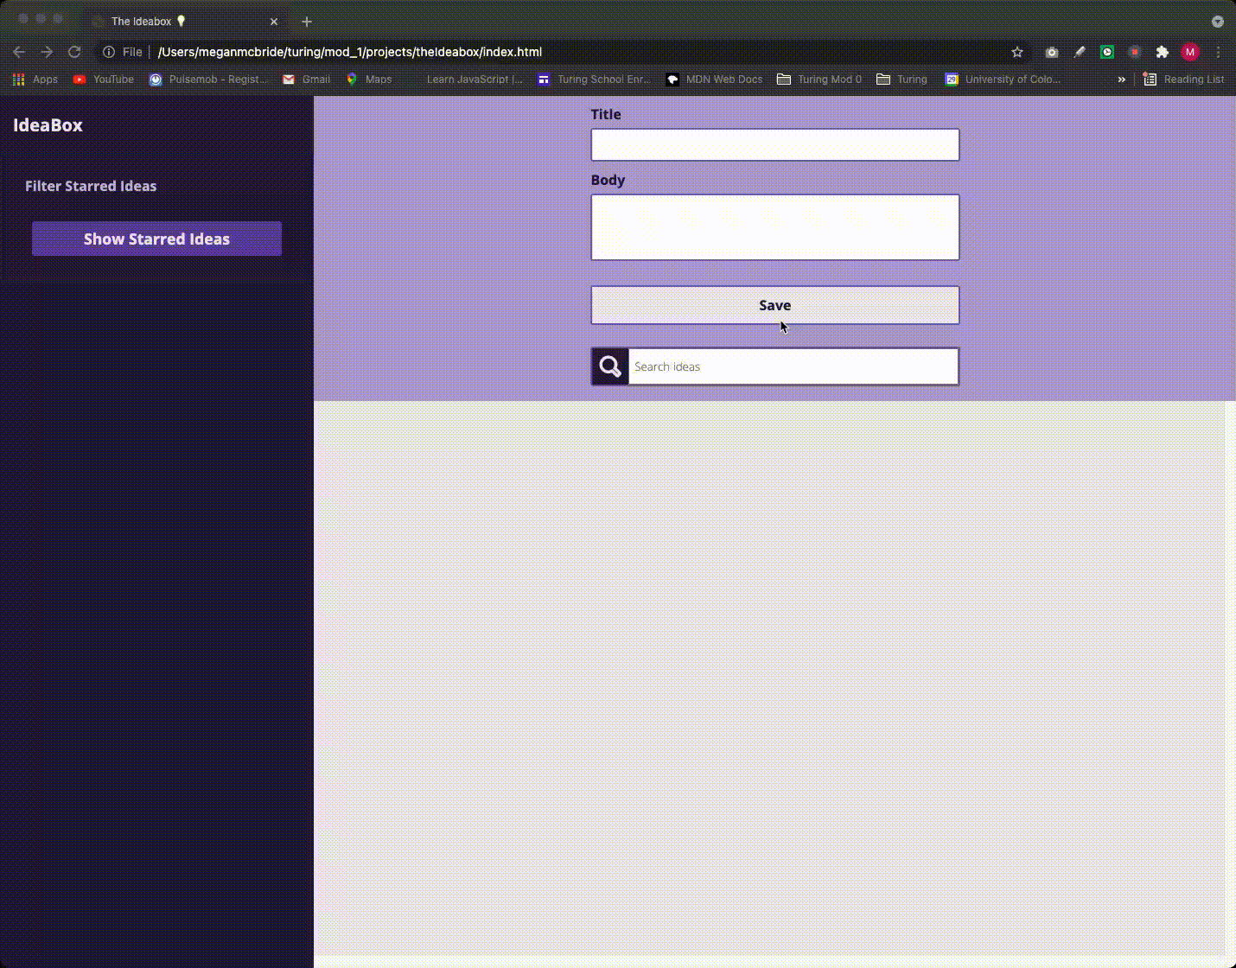The height and width of the screenshot is (968, 1236).
Task: Click the Google Apps grid icon
Action: (x=18, y=80)
